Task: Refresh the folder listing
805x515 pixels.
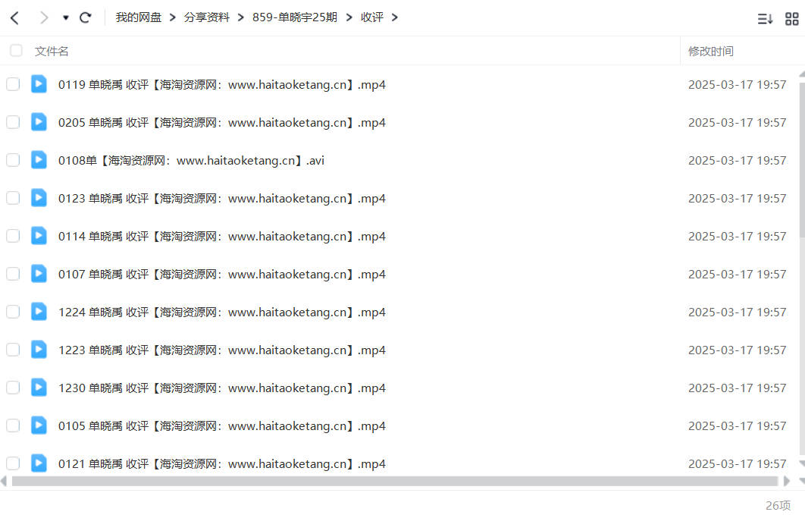Action: (85, 18)
